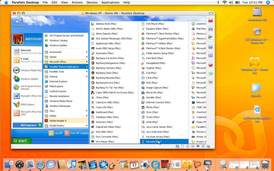The width and height of the screenshot is (274, 171).
Task: Open Apple menu in the menu bar
Action: pyautogui.click(x=6, y=2)
